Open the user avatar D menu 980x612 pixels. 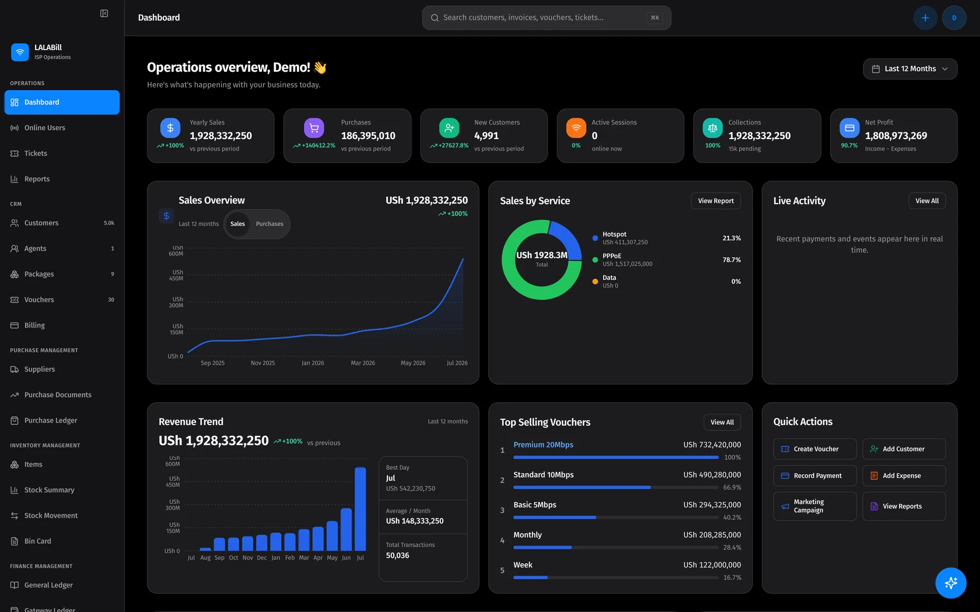(954, 18)
